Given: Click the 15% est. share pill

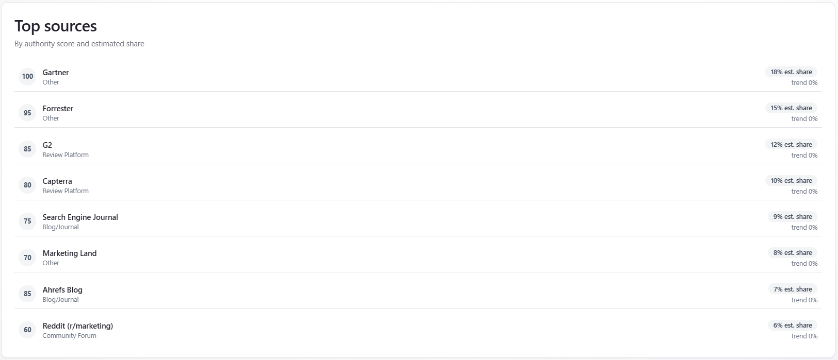Looking at the screenshot, I should point(791,108).
